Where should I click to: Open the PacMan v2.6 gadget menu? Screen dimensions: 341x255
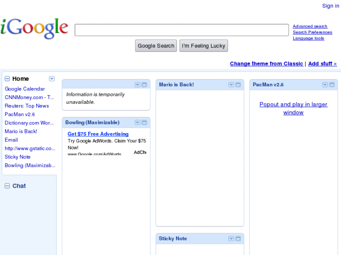point(325,85)
